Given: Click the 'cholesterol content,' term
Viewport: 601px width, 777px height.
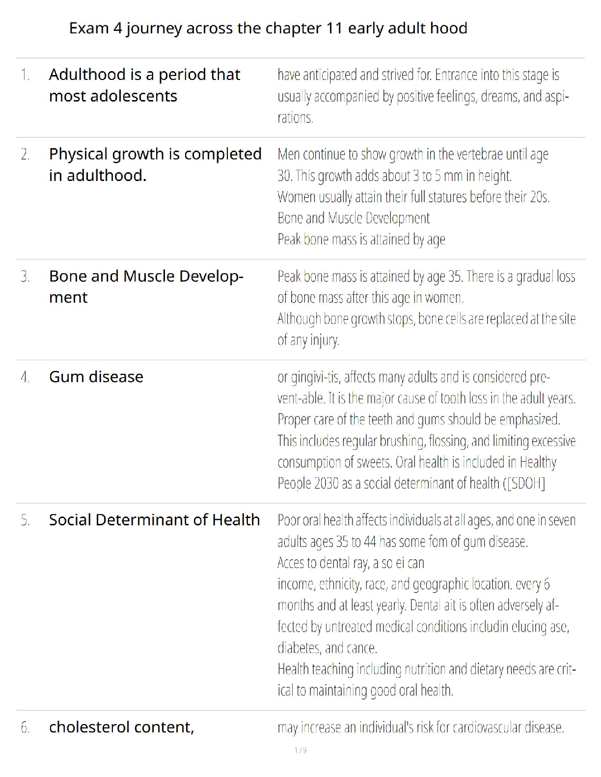Looking at the screenshot, I should tap(121, 727).
